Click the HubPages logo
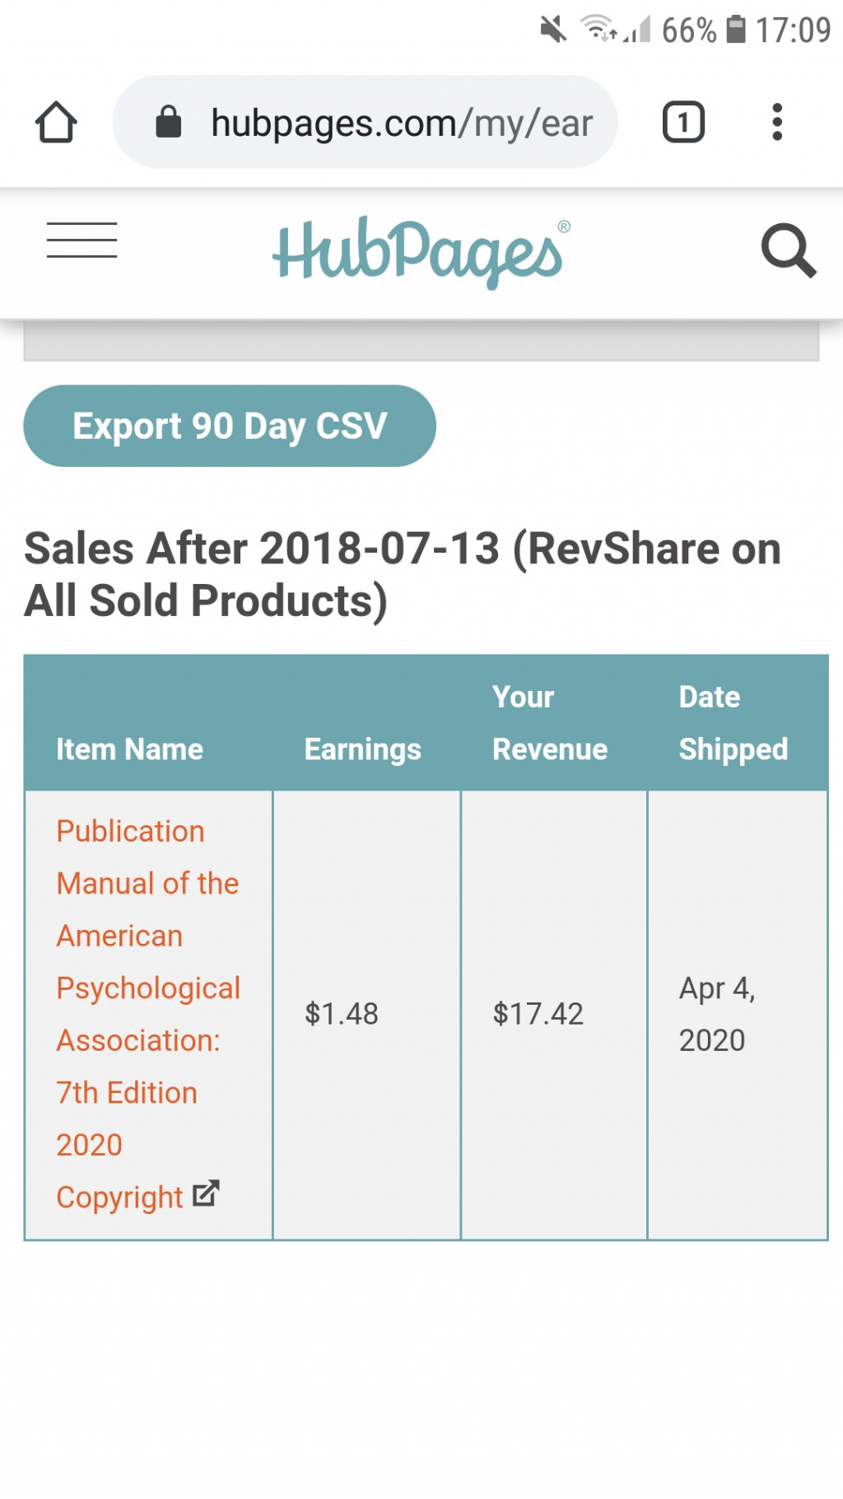Screen dimensions: 843x1499 421,251
